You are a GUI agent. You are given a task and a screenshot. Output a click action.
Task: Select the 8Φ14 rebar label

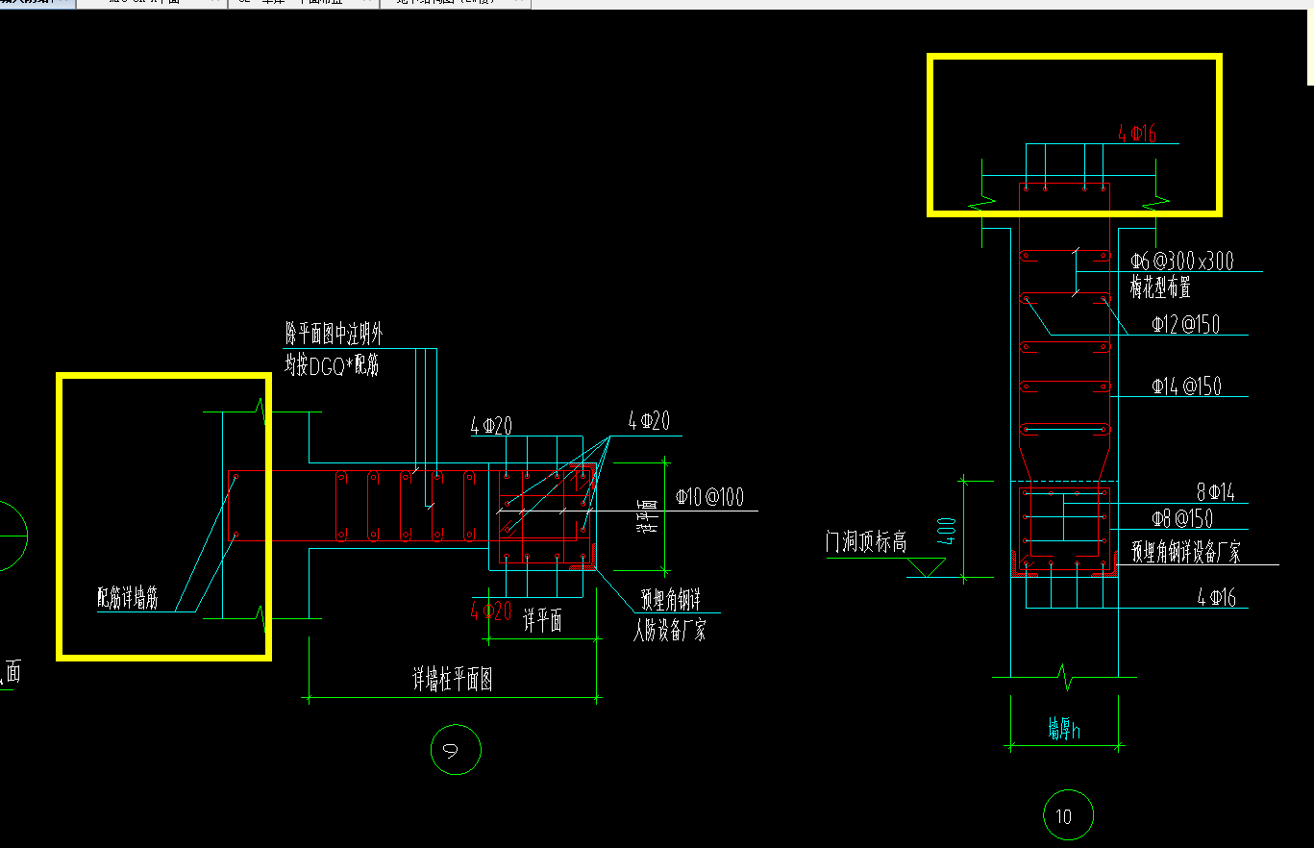tap(1216, 493)
